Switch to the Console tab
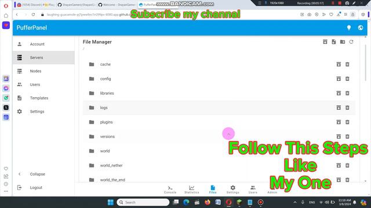Image resolution: width=371 pixels, height=208 pixels. coord(170,190)
